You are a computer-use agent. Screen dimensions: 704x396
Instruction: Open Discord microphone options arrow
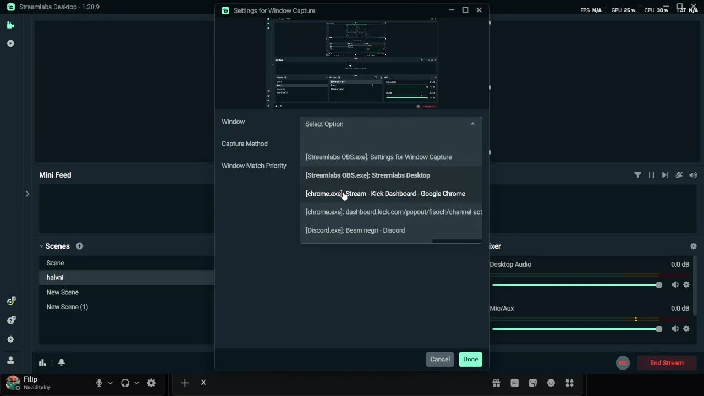[111, 383]
